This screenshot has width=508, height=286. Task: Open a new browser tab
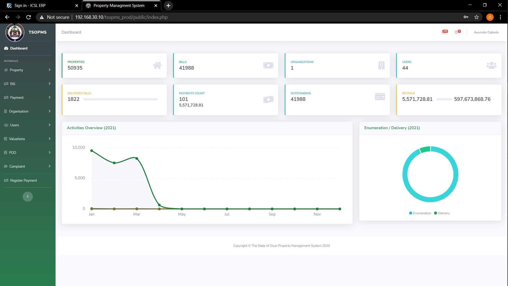click(x=168, y=6)
